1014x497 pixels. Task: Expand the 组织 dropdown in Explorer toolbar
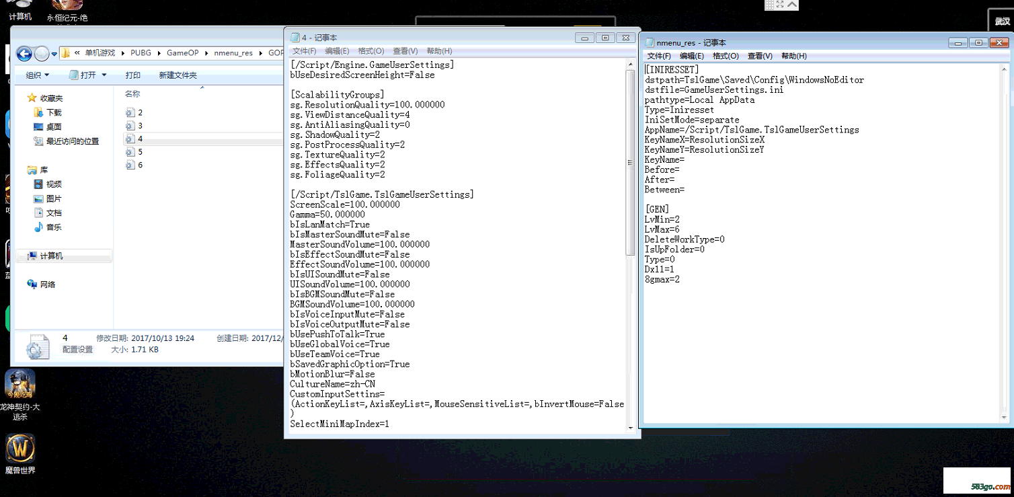pyautogui.click(x=38, y=75)
